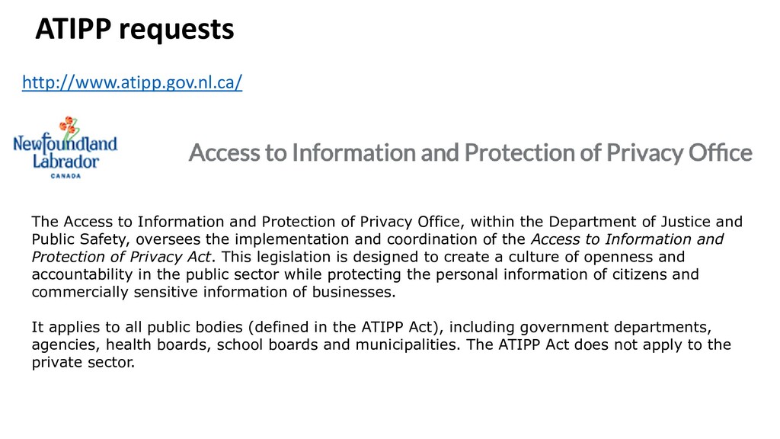Select the "ATIPP requests" slide title

pyautogui.click(x=134, y=29)
